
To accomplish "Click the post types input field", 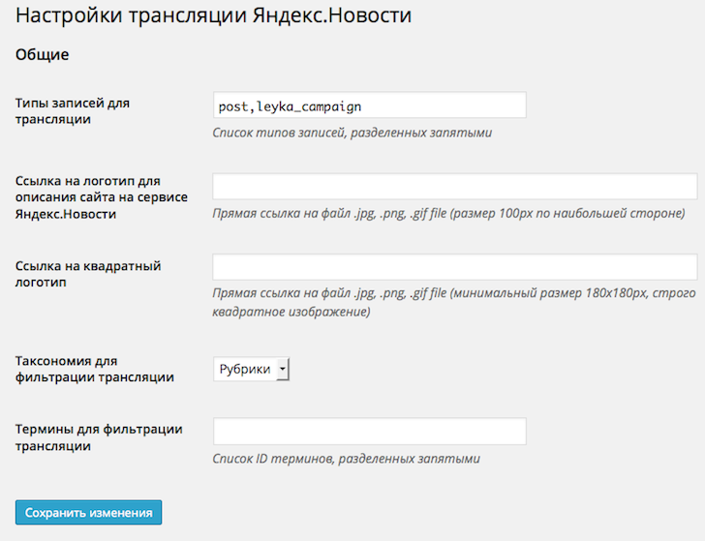I will [x=370, y=105].
